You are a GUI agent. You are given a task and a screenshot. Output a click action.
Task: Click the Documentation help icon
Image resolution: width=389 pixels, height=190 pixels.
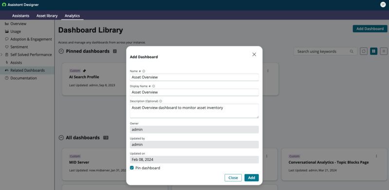7,78
